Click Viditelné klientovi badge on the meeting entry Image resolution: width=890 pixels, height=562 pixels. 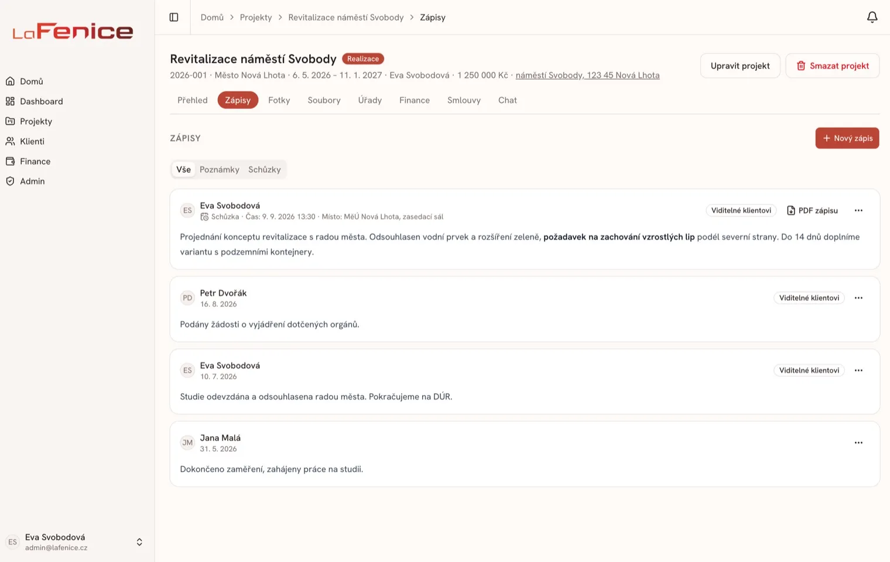click(741, 211)
